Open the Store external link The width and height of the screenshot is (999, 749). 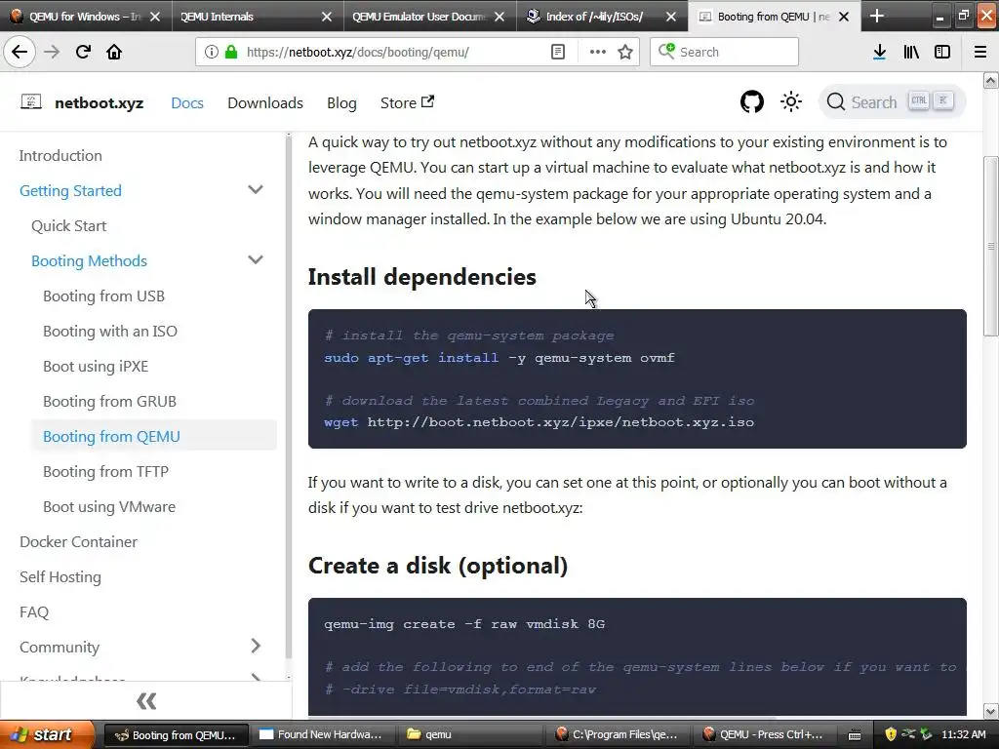[407, 102]
